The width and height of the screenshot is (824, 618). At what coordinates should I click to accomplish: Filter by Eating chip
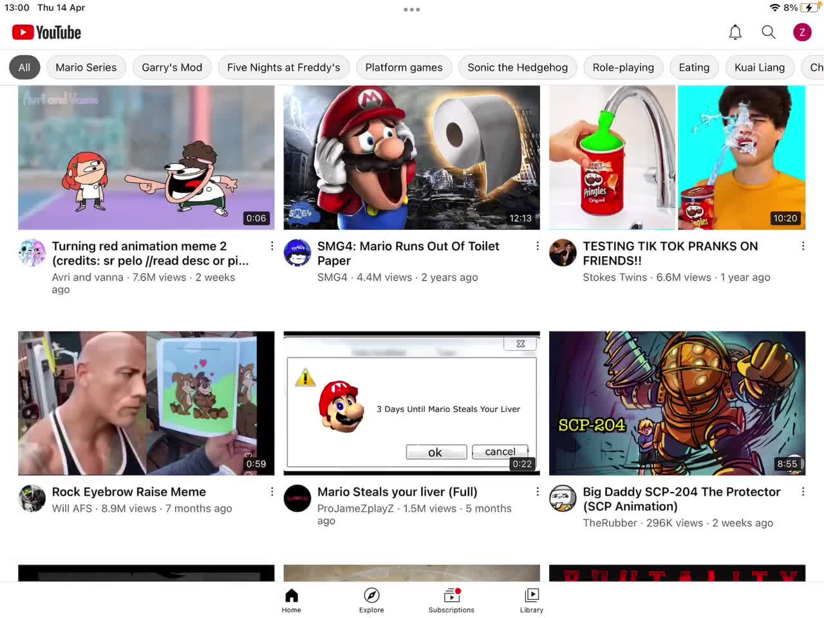[694, 68]
